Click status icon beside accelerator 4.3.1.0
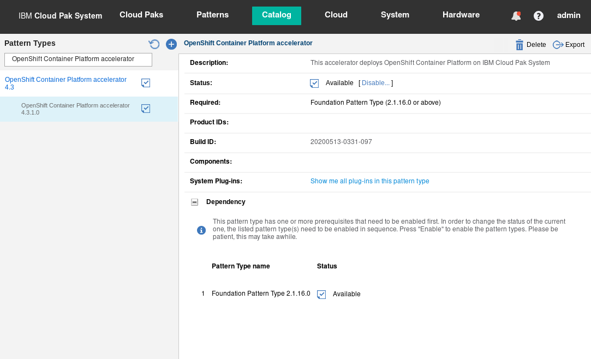 click(x=146, y=109)
